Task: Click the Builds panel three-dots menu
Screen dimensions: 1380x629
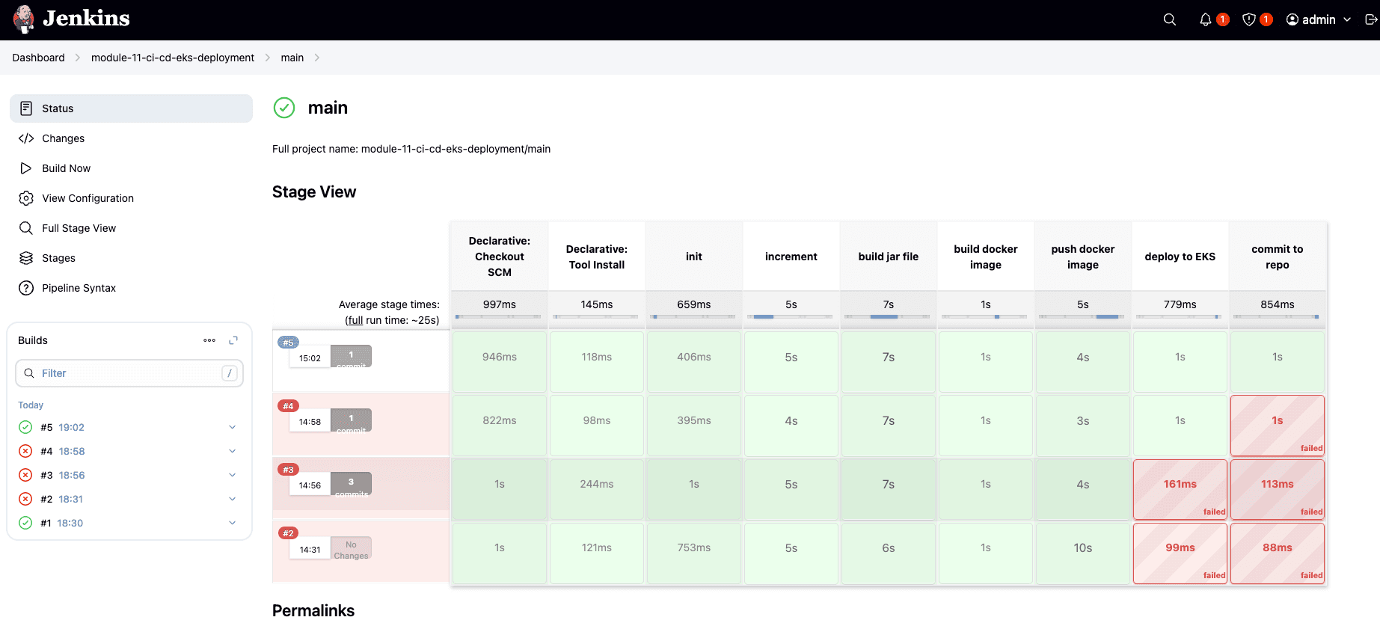Action: pyautogui.click(x=209, y=340)
